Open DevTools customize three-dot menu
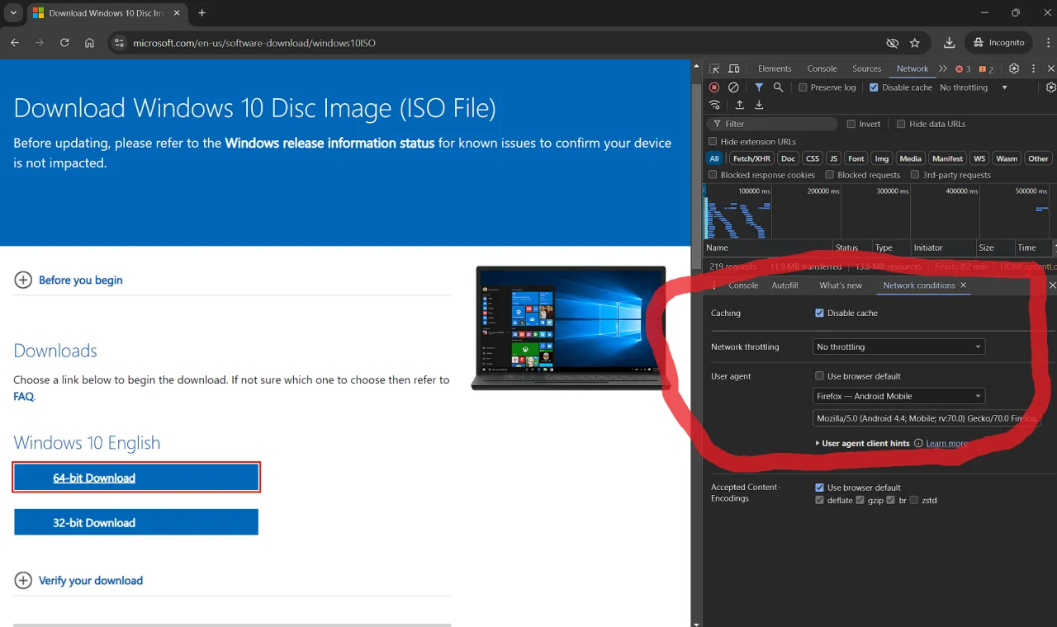The width and height of the screenshot is (1057, 627). pyautogui.click(x=1033, y=68)
